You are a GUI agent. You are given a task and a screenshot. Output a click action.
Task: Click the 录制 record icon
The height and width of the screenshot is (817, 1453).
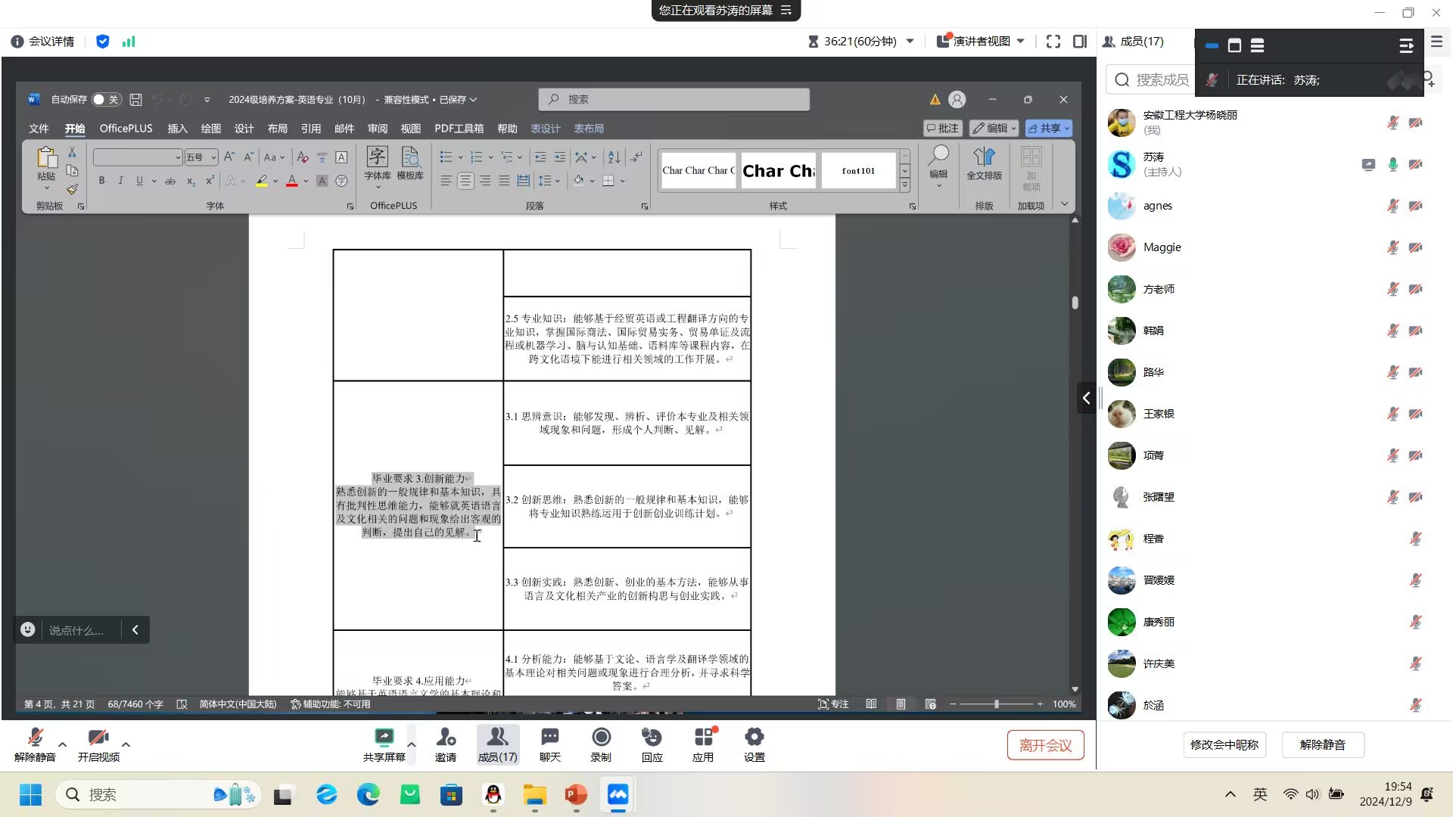601,745
